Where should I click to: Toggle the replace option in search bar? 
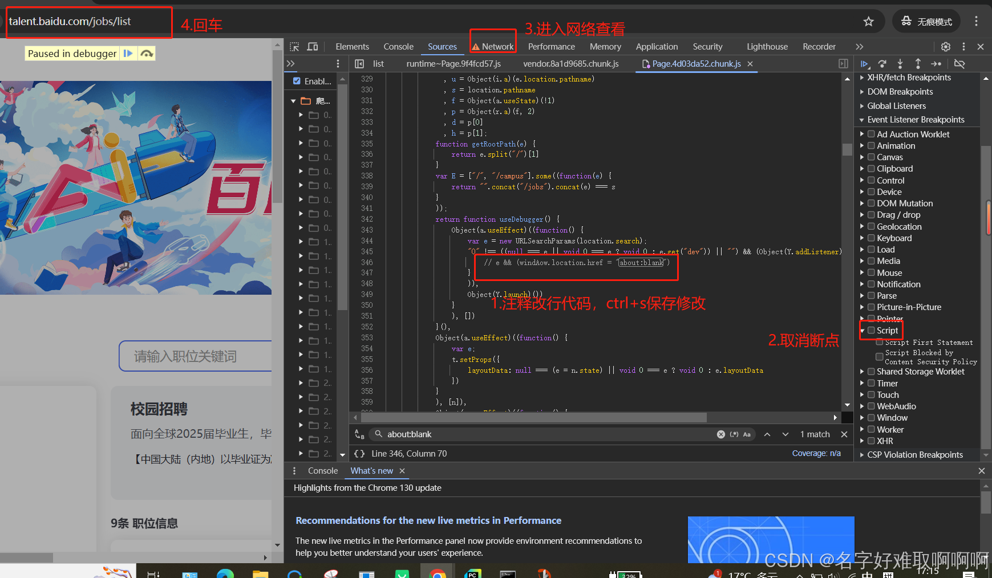click(x=359, y=434)
